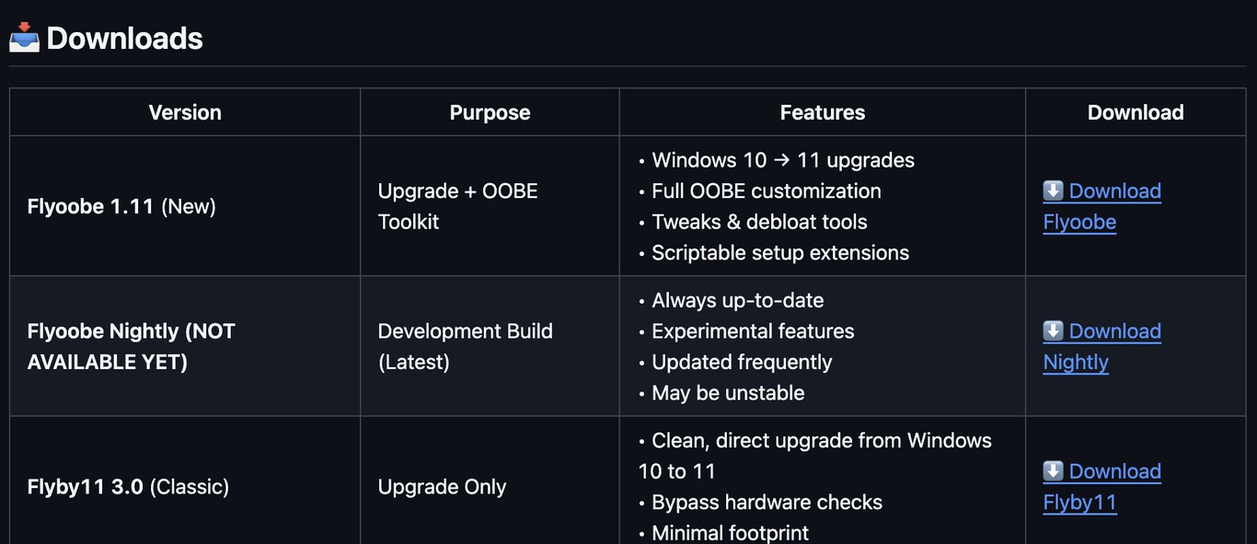Select the Flyby11 3.0 (Classic) version cell

(x=128, y=486)
